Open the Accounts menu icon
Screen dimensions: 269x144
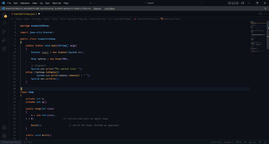point(4,127)
